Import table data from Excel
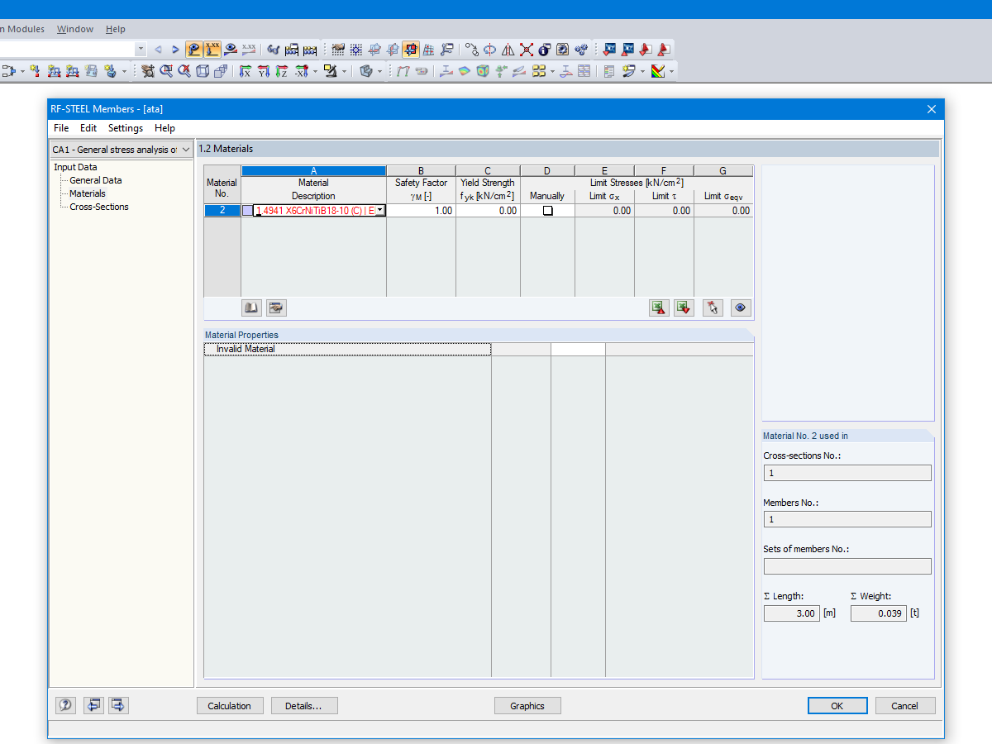 [684, 308]
